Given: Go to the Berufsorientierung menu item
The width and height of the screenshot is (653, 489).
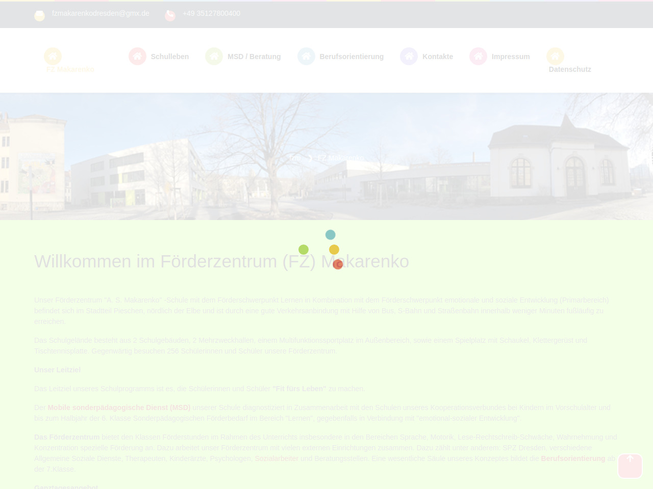Looking at the screenshot, I should click(351, 57).
